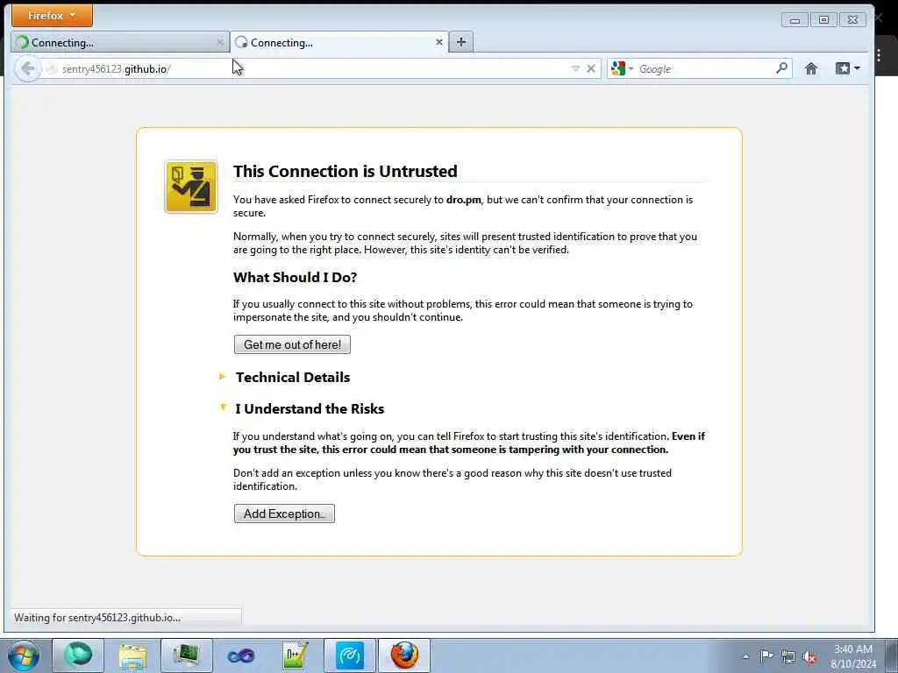This screenshot has width=898, height=673.
Task: Open a new tab with plus button
Action: coord(461,42)
